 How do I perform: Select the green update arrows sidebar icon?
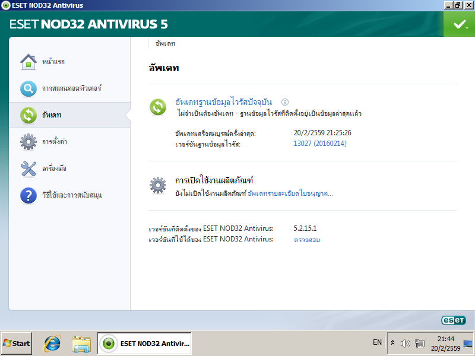coord(28,115)
